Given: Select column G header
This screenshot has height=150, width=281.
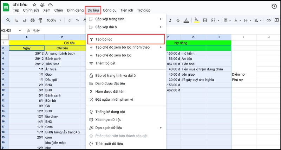Looking at the screenshot, I should [194, 37].
